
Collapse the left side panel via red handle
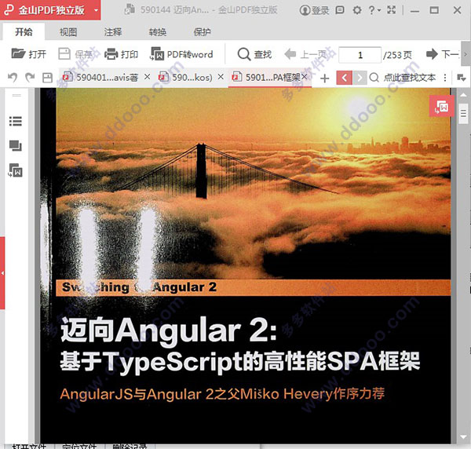click(x=2, y=272)
